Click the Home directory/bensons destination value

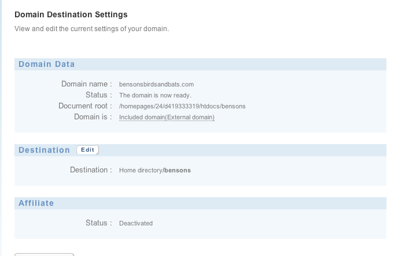(x=155, y=170)
